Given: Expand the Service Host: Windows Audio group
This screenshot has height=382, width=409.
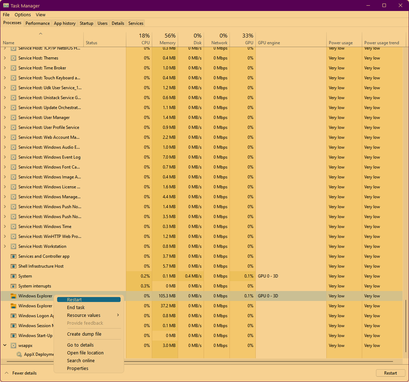Looking at the screenshot, I should point(5,147).
